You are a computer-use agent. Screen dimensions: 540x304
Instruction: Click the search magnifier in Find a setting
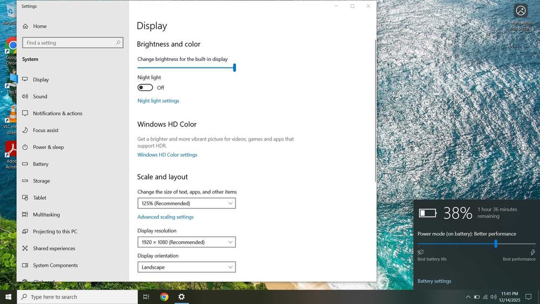click(x=118, y=43)
